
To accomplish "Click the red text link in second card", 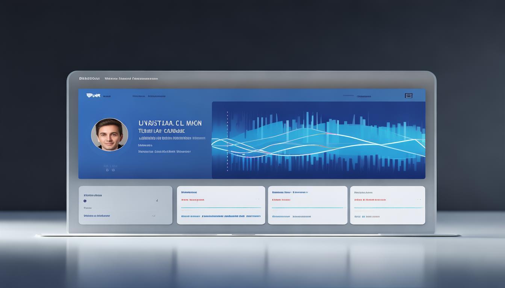I will pos(193,200).
